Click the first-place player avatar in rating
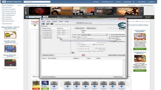The width and height of the screenshot is (161, 90). [36, 83]
